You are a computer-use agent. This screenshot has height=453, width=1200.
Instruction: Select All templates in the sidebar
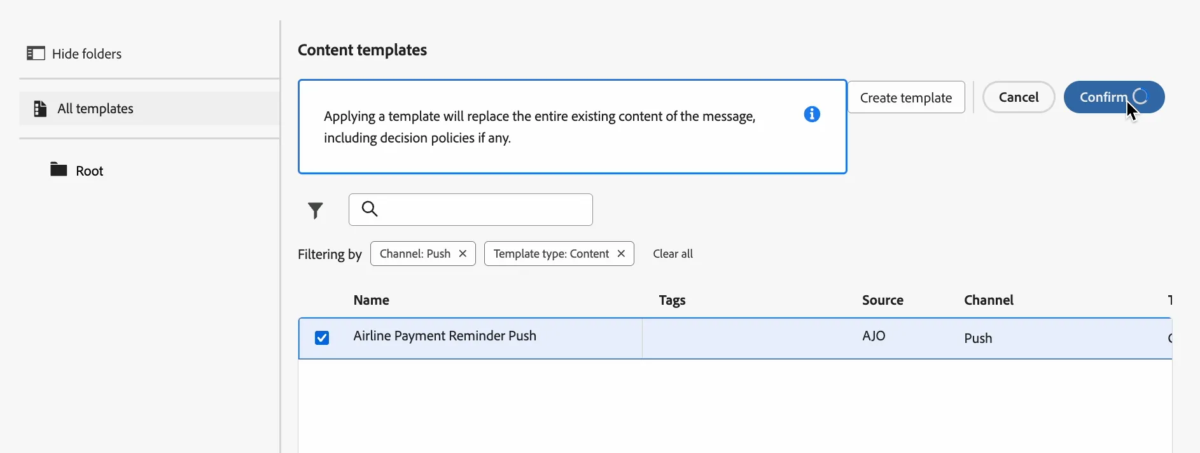click(x=150, y=109)
